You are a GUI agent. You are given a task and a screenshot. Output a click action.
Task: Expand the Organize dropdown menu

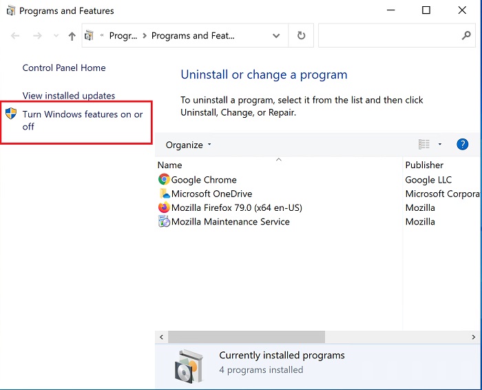(188, 145)
